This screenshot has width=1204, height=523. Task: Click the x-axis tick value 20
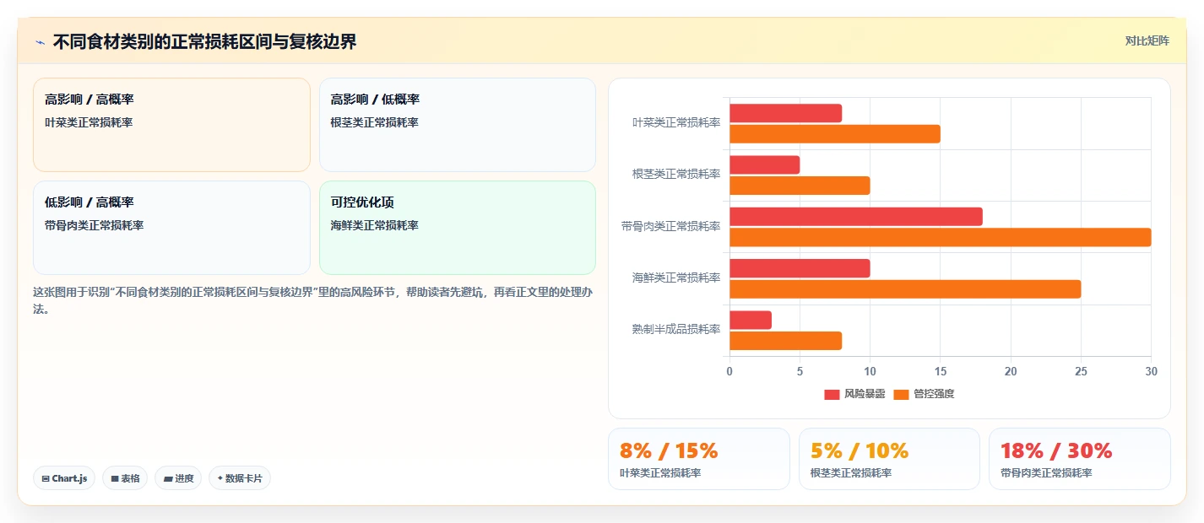tap(1011, 372)
